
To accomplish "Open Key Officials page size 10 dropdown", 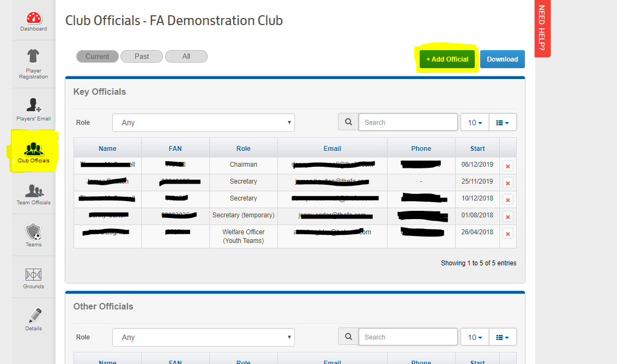I will click(x=475, y=123).
